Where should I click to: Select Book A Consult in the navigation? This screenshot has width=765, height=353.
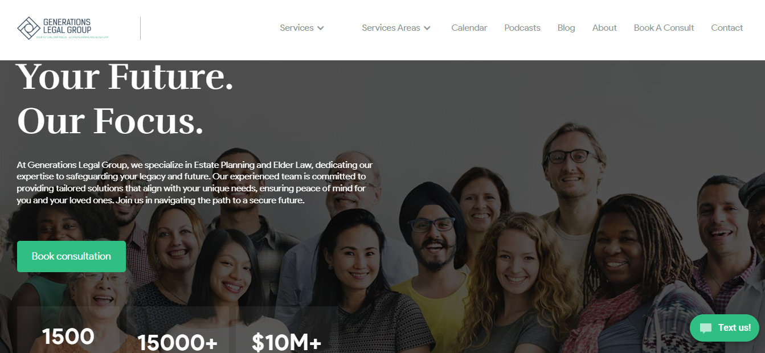tap(664, 28)
